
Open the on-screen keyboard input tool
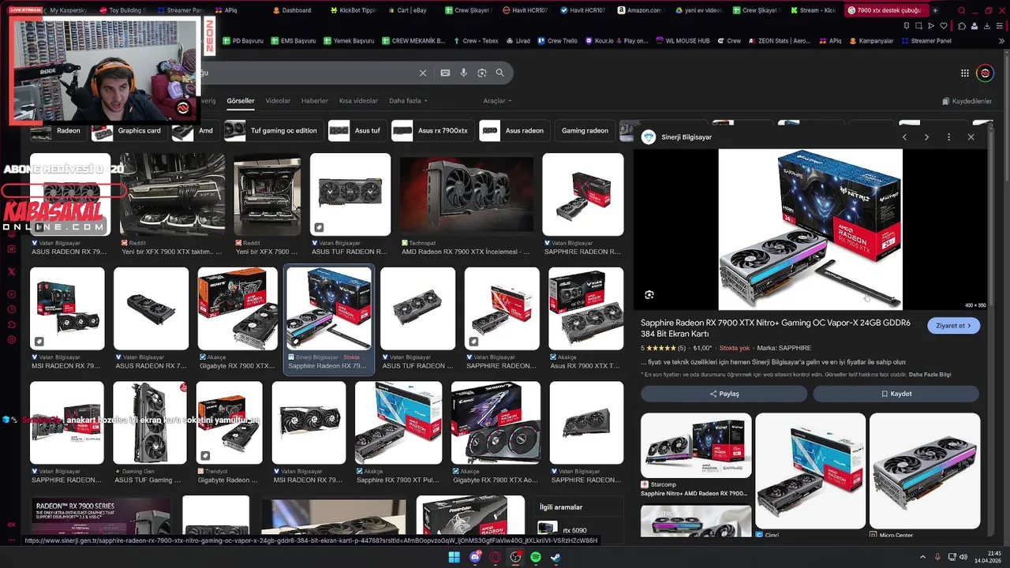pyautogui.click(x=445, y=73)
